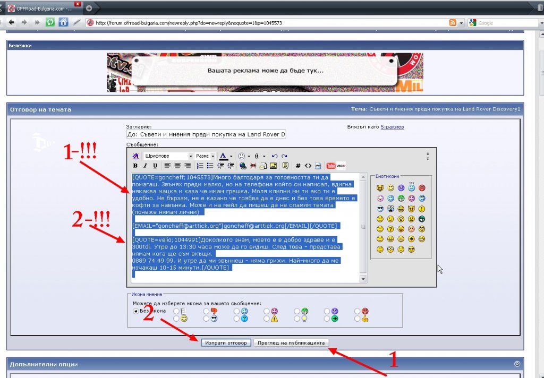Select the thumbs-down post icon radio
Viewport: 544px width, 378px height.
pyautogui.click(x=206, y=311)
